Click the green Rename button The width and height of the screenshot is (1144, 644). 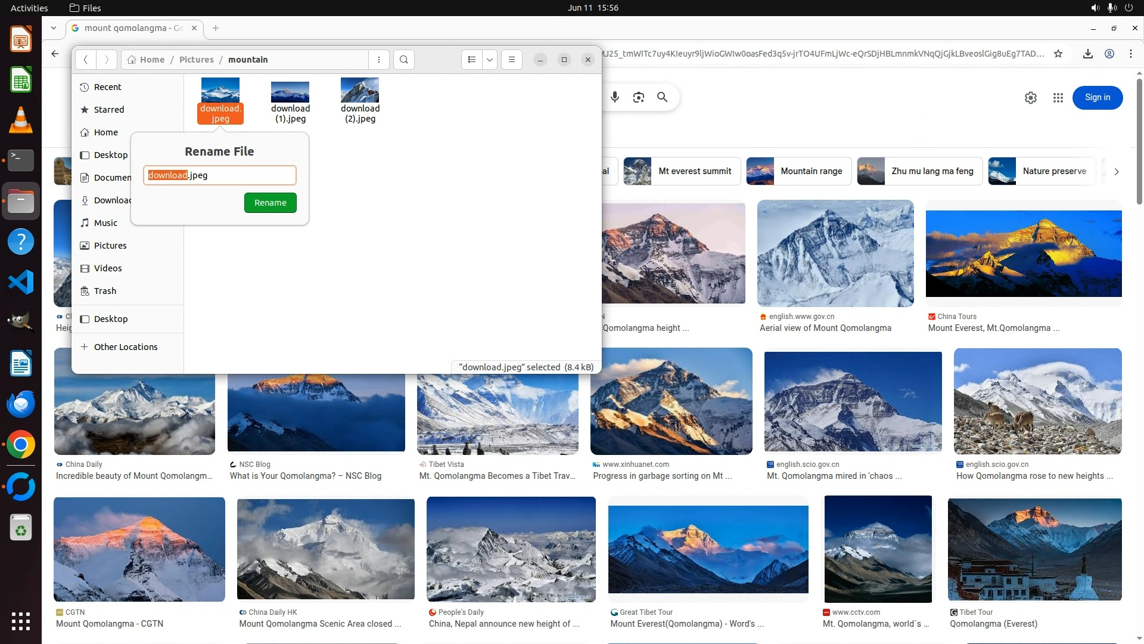(x=270, y=203)
